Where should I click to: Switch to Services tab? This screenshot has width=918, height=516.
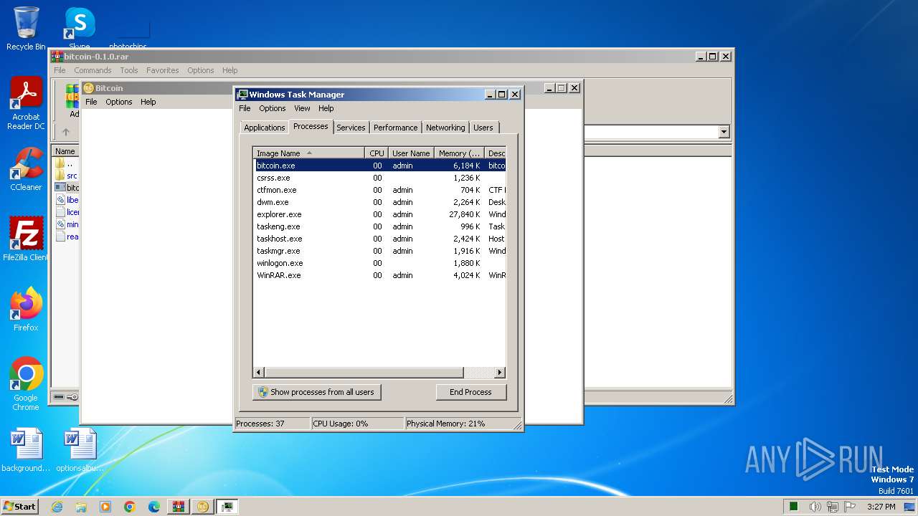(x=351, y=128)
